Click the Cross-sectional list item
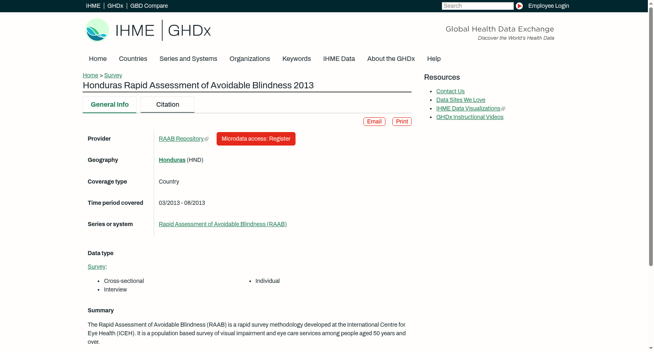This screenshot has width=654, height=352. 124,281
